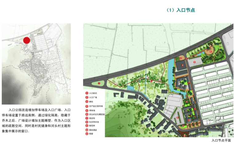
Task: Click the number 1 circle in the legend
Action: [x=87, y=93]
